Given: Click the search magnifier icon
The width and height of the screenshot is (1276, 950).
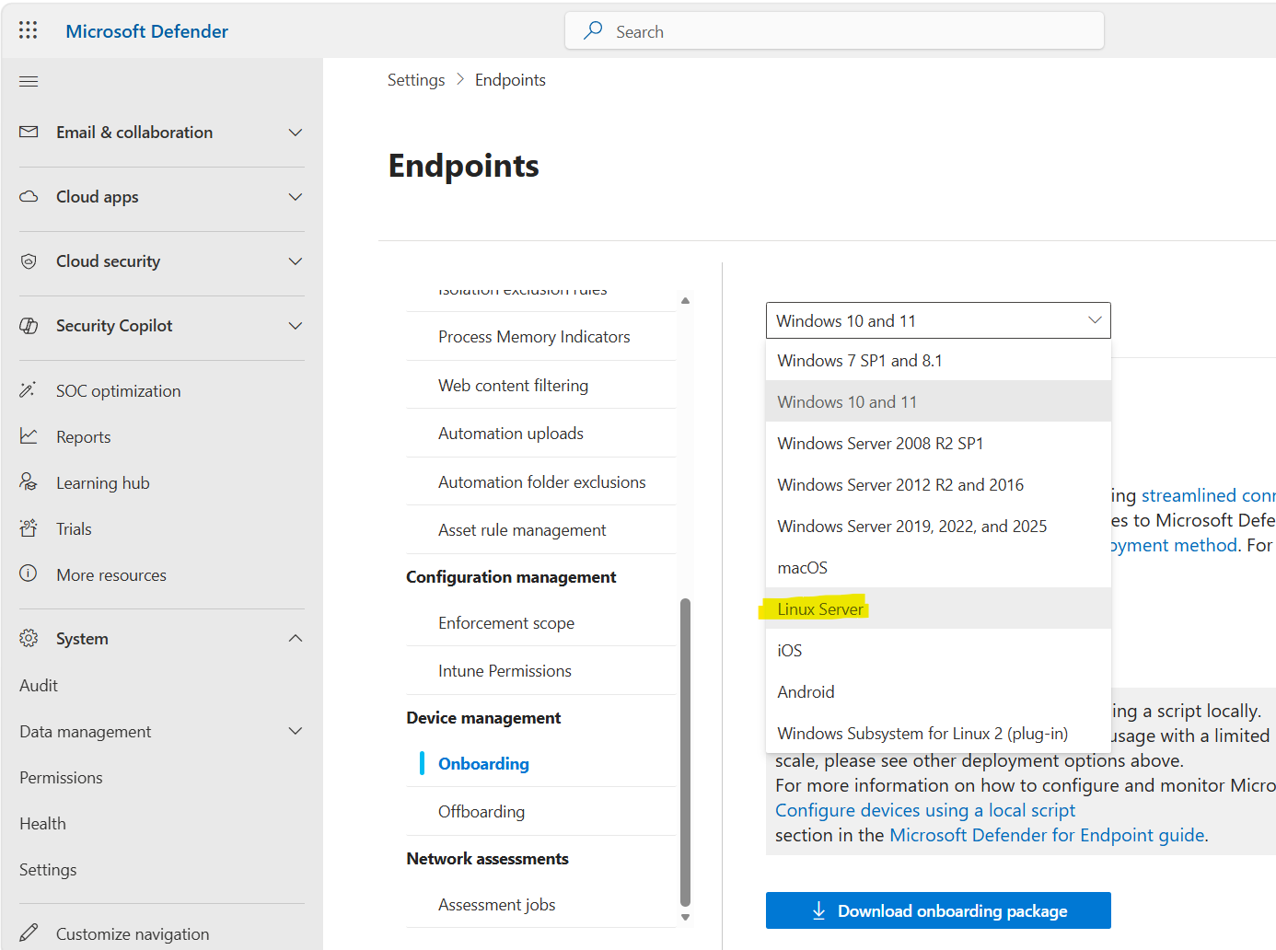Looking at the screenshot, I should point(594,30).
